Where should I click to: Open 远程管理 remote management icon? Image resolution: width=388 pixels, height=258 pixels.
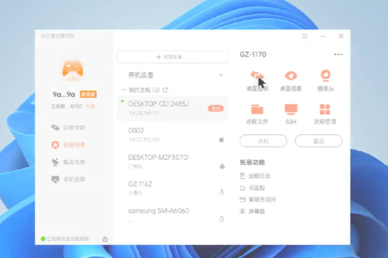click(x=325, y=110)
